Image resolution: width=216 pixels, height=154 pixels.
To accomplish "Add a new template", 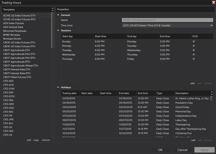I will click(29, 140).
